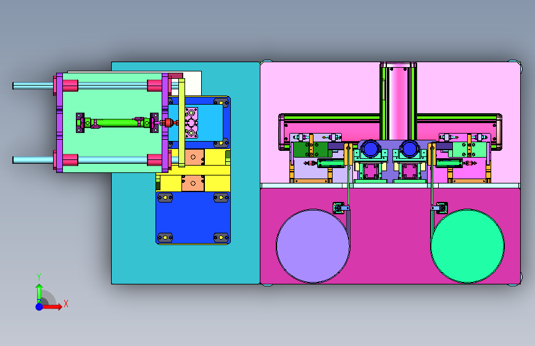The image size is (535, 346).
Task: Select the light pink upper-left panel
Action: (320, 88)
